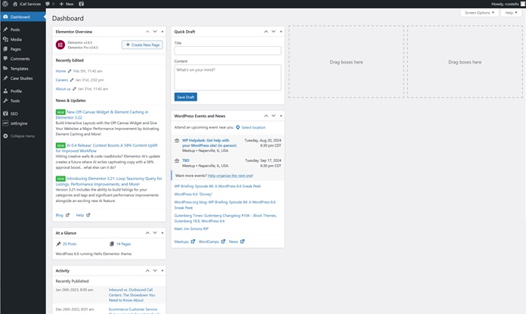Open the JetEngine plugin icon in sidebar

(5, 123)
